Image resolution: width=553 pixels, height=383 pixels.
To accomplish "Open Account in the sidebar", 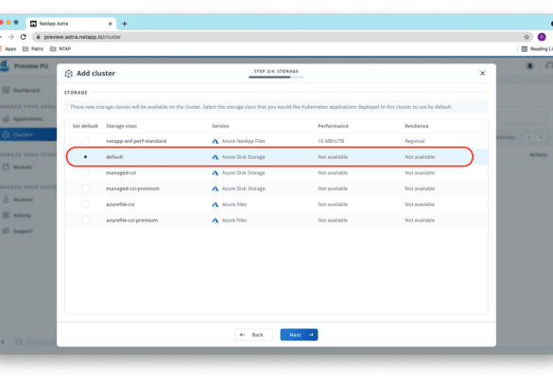I will [23, 200].
